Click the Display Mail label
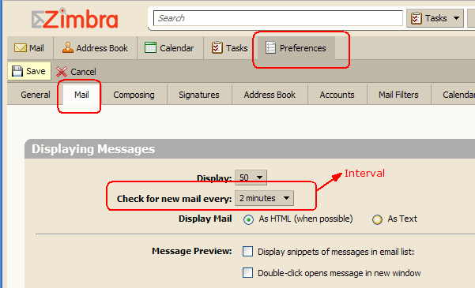This screenshot has width=475, height=288. point(205,219)
